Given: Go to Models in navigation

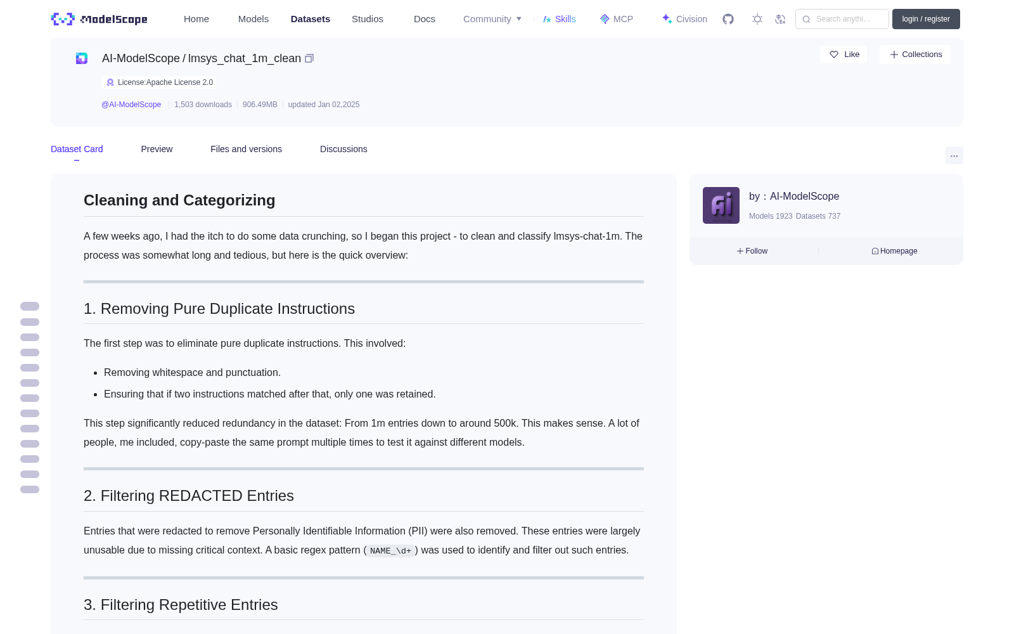Looking at the screenshot, I should coord(253,19).
